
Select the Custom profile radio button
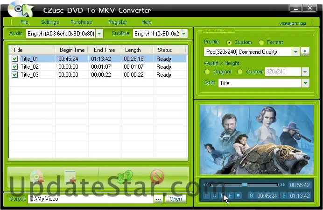point(229,43)
